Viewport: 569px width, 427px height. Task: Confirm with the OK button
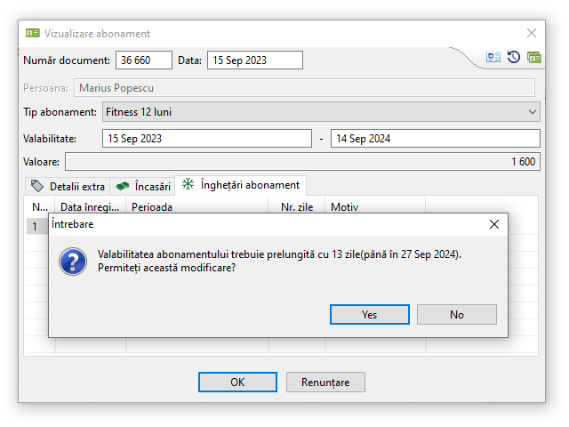click(x=237, y=383)
